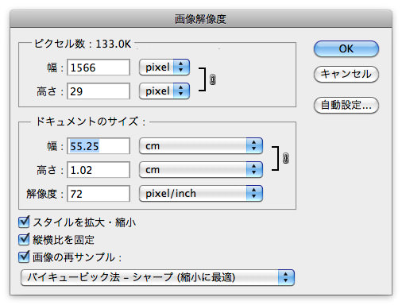Open document width cm unit dropdown
Image resolution: width=402 pixels, height=305 pixels.
201,146
